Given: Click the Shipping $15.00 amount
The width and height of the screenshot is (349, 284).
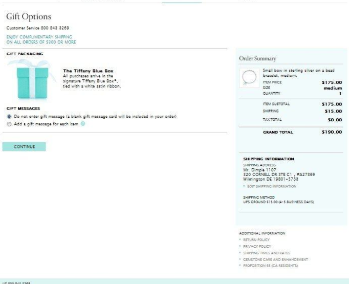Looking at the screenshot, I should [x=333, y=111].
